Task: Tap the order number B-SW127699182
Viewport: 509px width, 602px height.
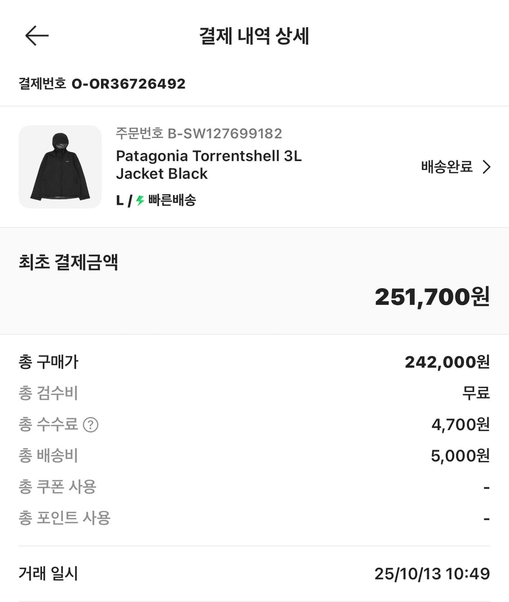Action: 224,133
